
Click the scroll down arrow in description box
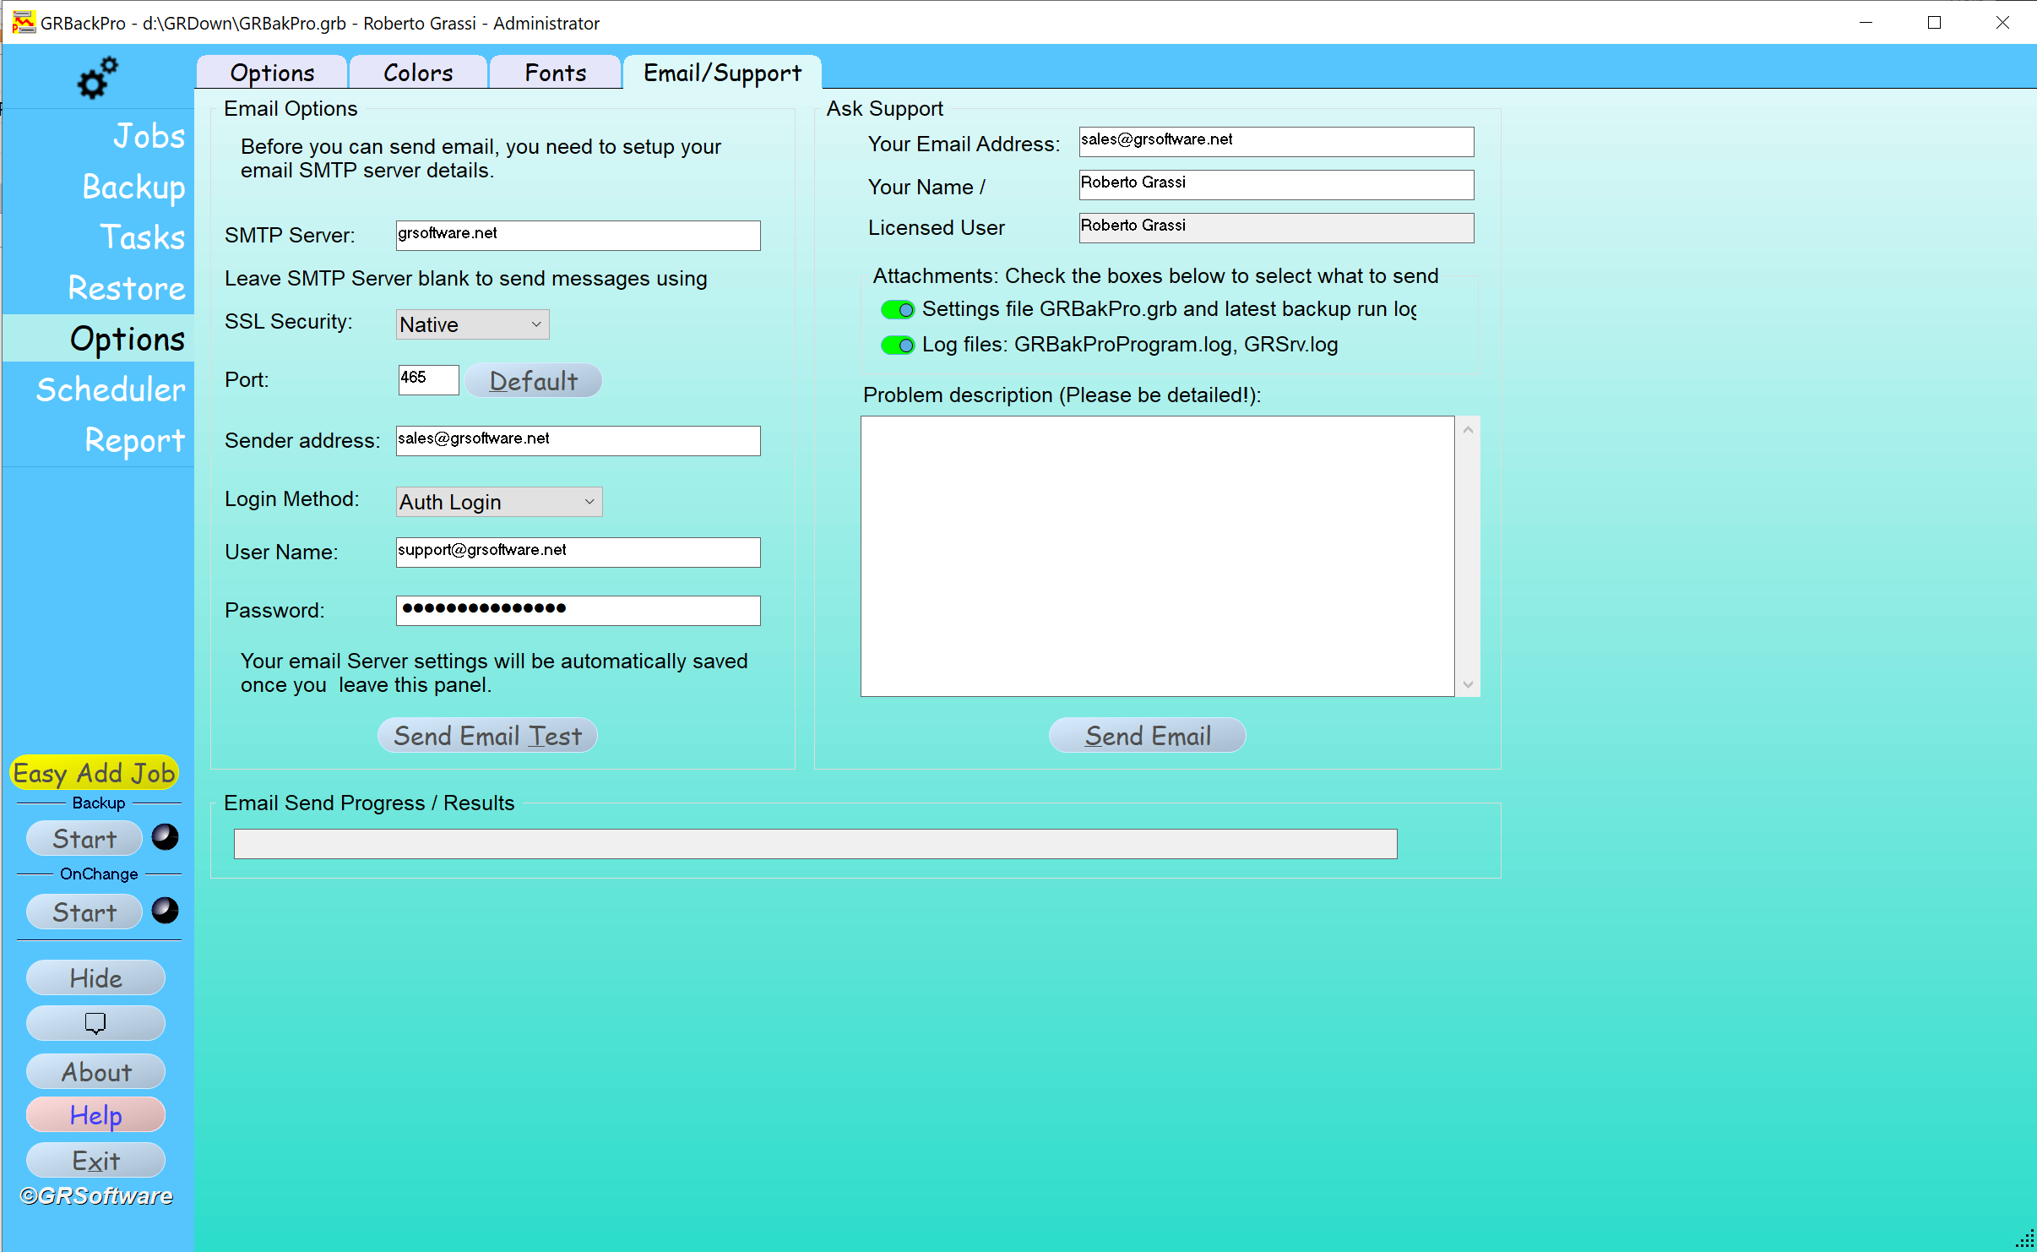pos(1468,684)
